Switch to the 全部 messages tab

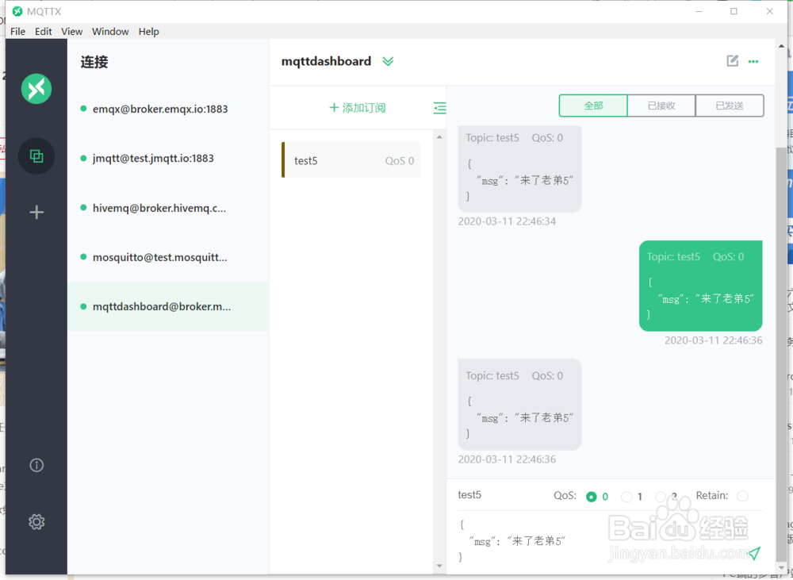point(593,106)
